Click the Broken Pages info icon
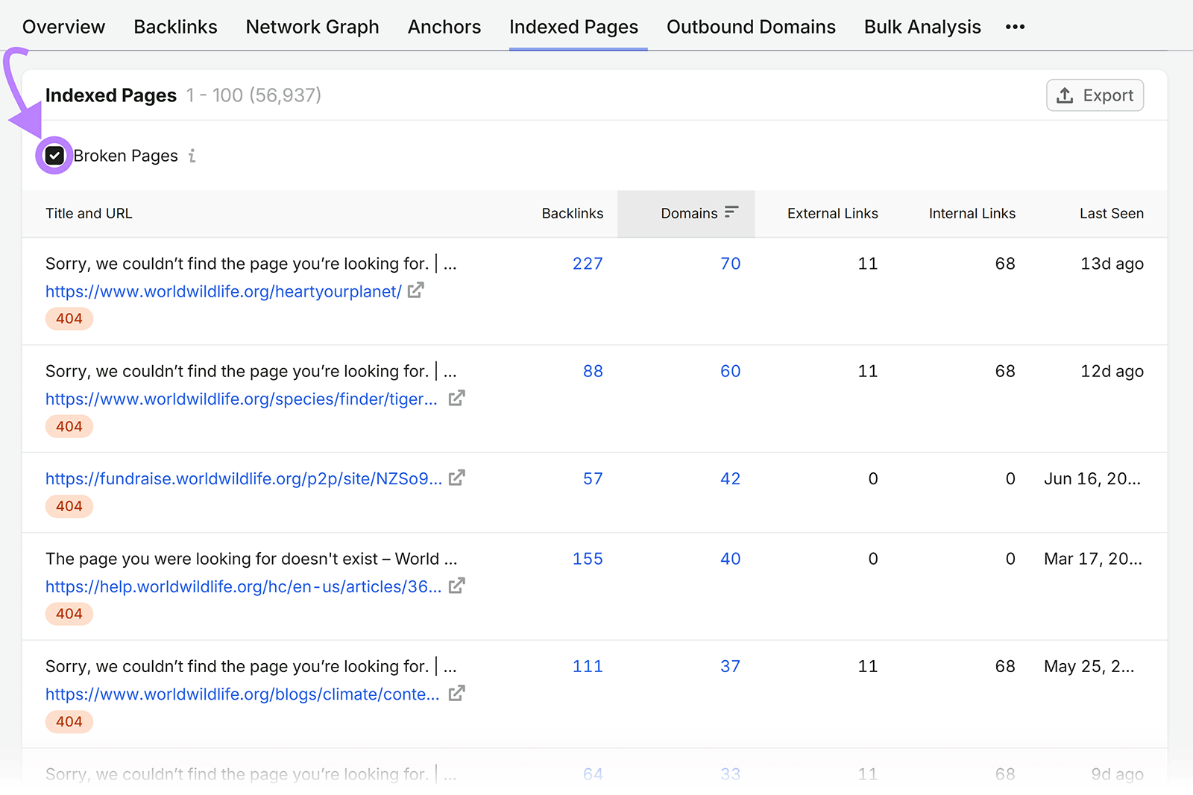1193x795 pixels. tap(192, 156)
